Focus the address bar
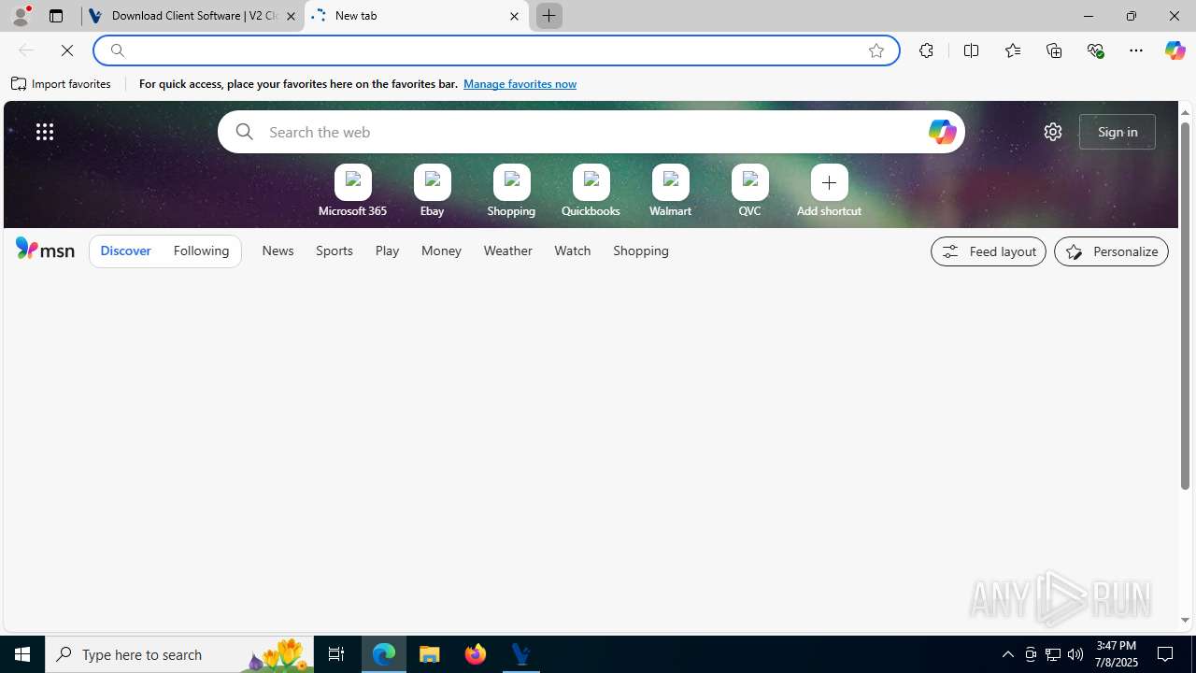Image resolution: width=1196 pixels, height=673 pixels. [x=495, y=50]
